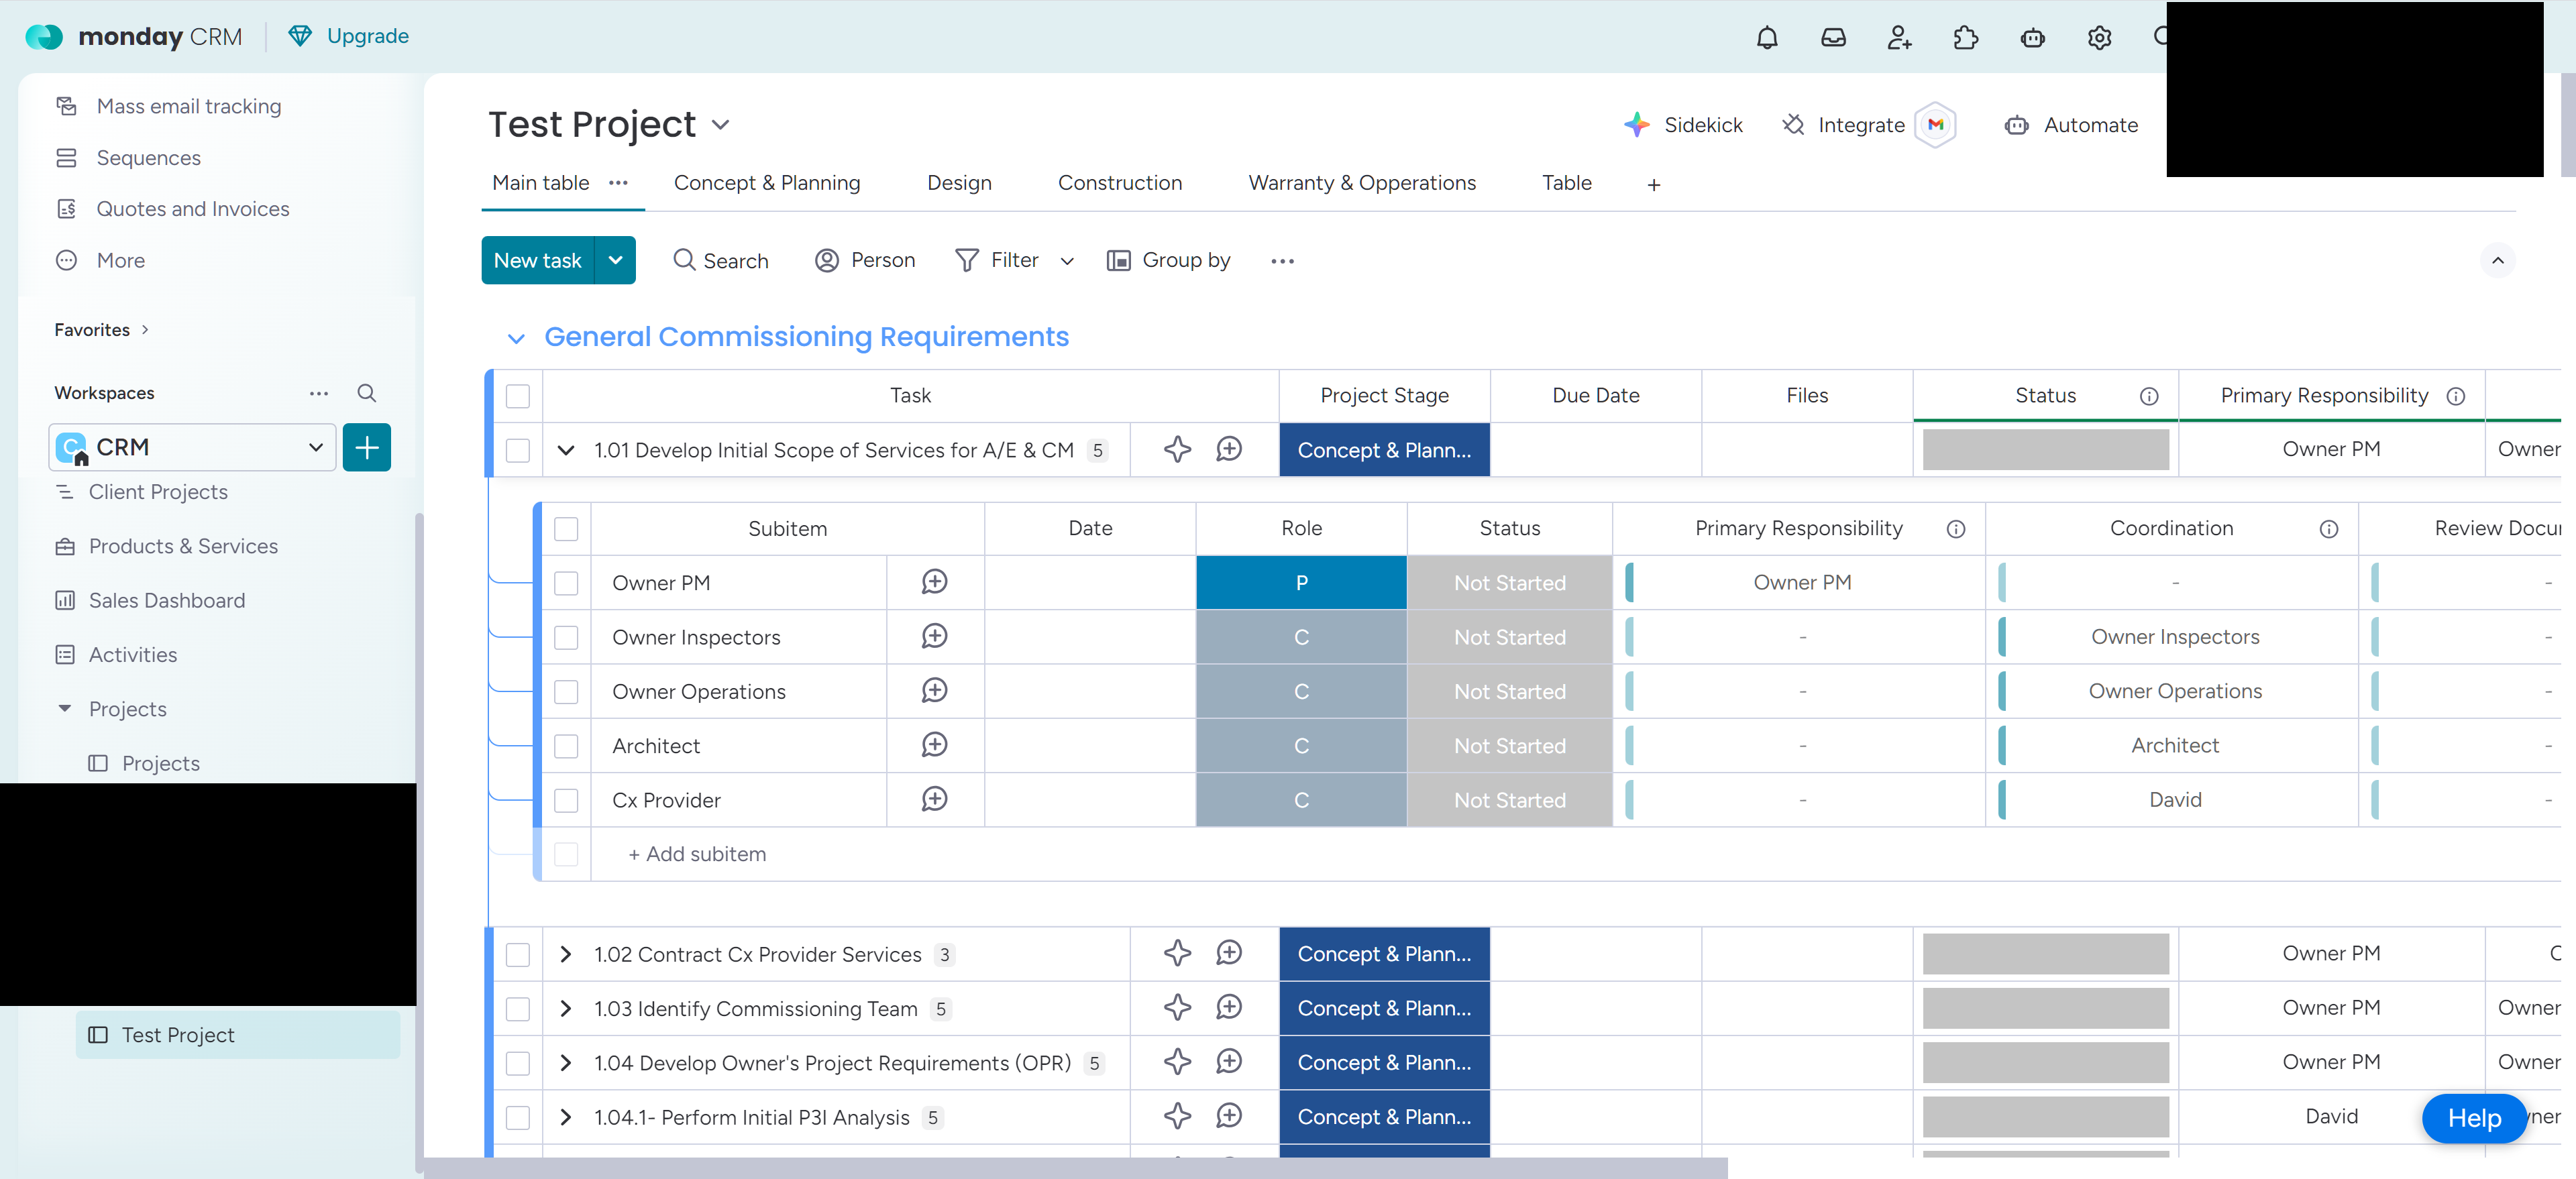Viewport: 2576px width, 1179px height.
Task: Switch to the Construction tab
Action: [x=1119, y=183]
